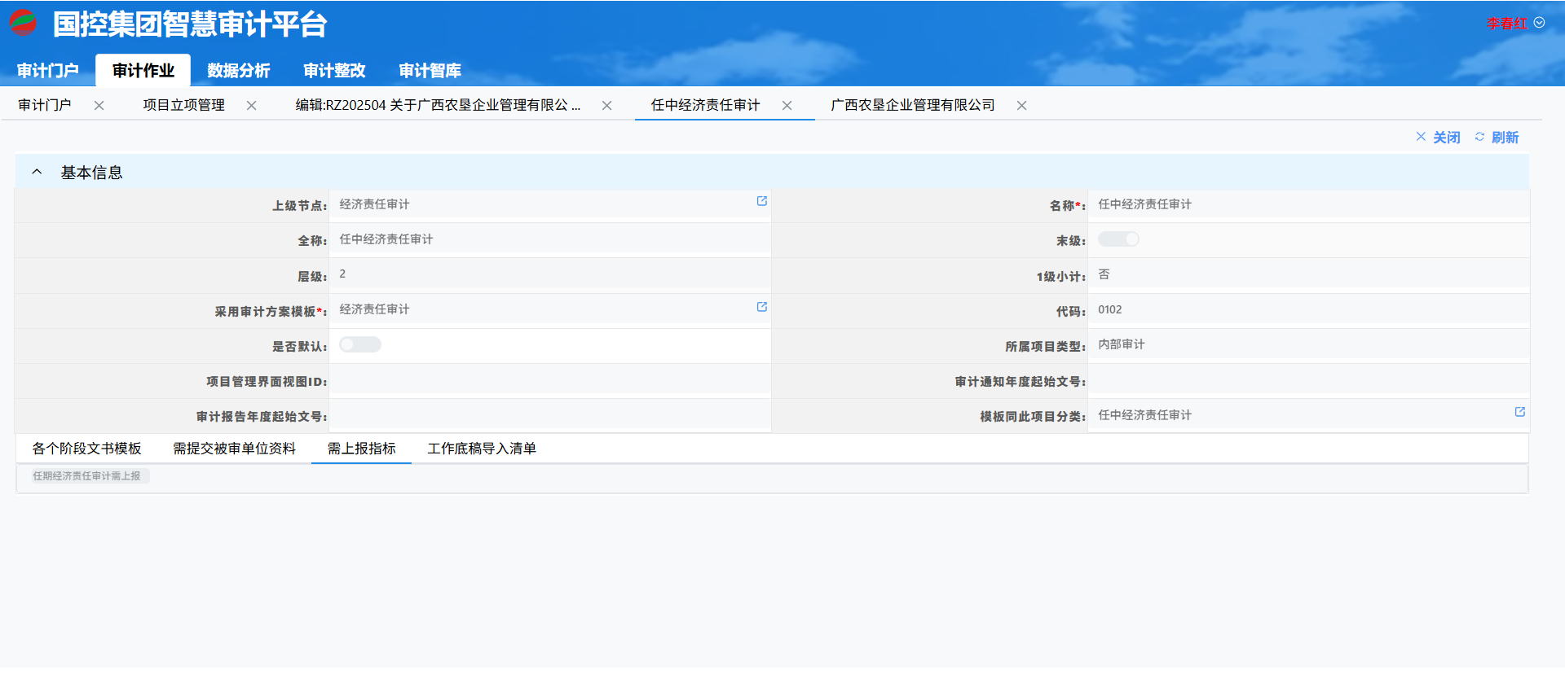Select the 工作底稿导入清单 tab
The image size is (1565, 683).
pyautogui.click(x=481, y=449)
